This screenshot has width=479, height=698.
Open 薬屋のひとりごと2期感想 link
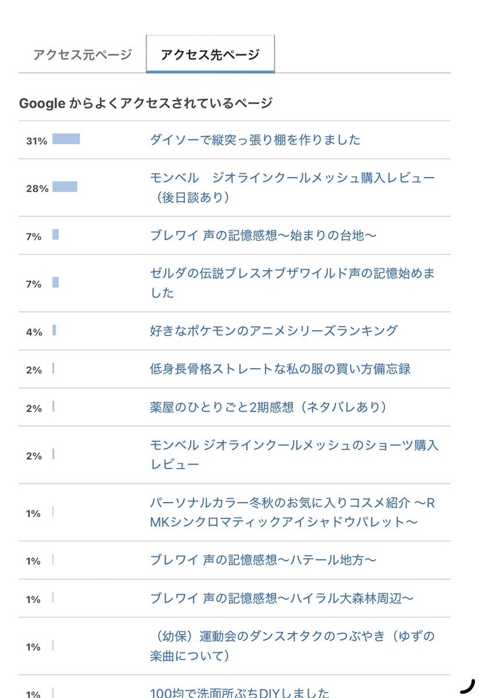click(x=269, y=407)
